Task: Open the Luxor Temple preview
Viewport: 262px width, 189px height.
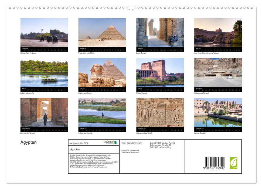Action: pyautogui.click(x=160, y=32)
